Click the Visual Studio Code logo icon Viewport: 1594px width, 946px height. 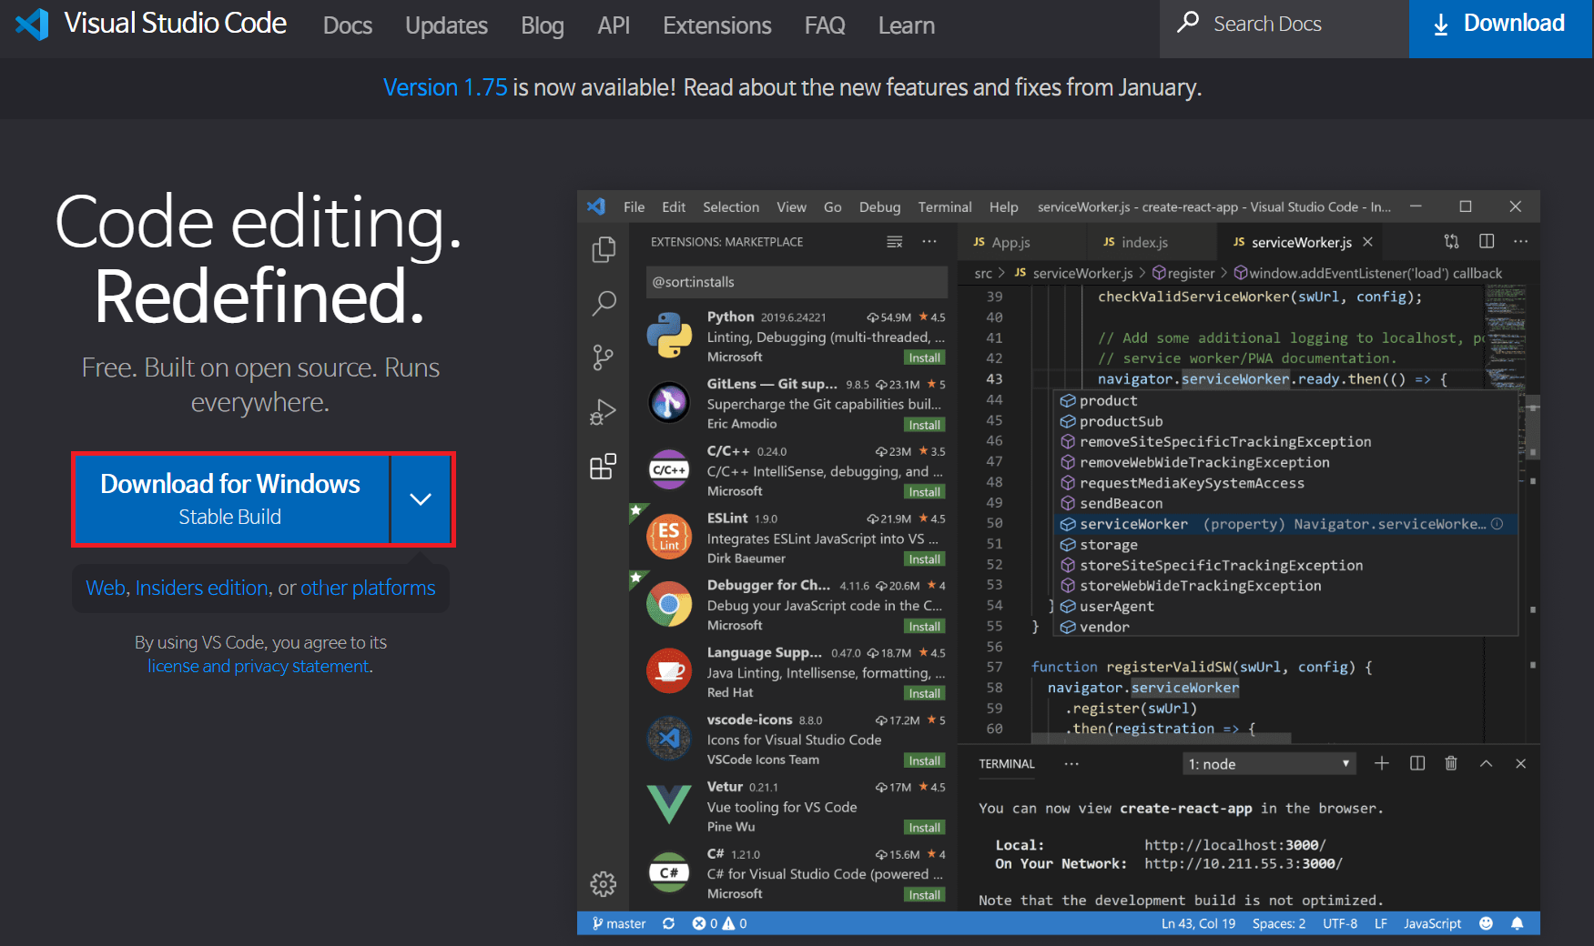pos(32,24)
